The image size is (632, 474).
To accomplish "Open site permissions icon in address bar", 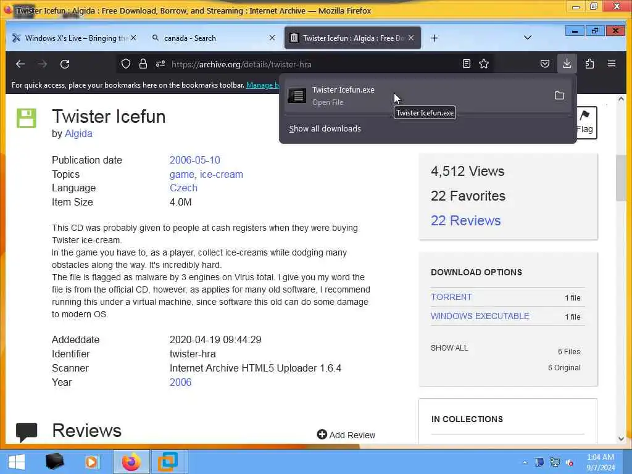I will tap(160, 64).
